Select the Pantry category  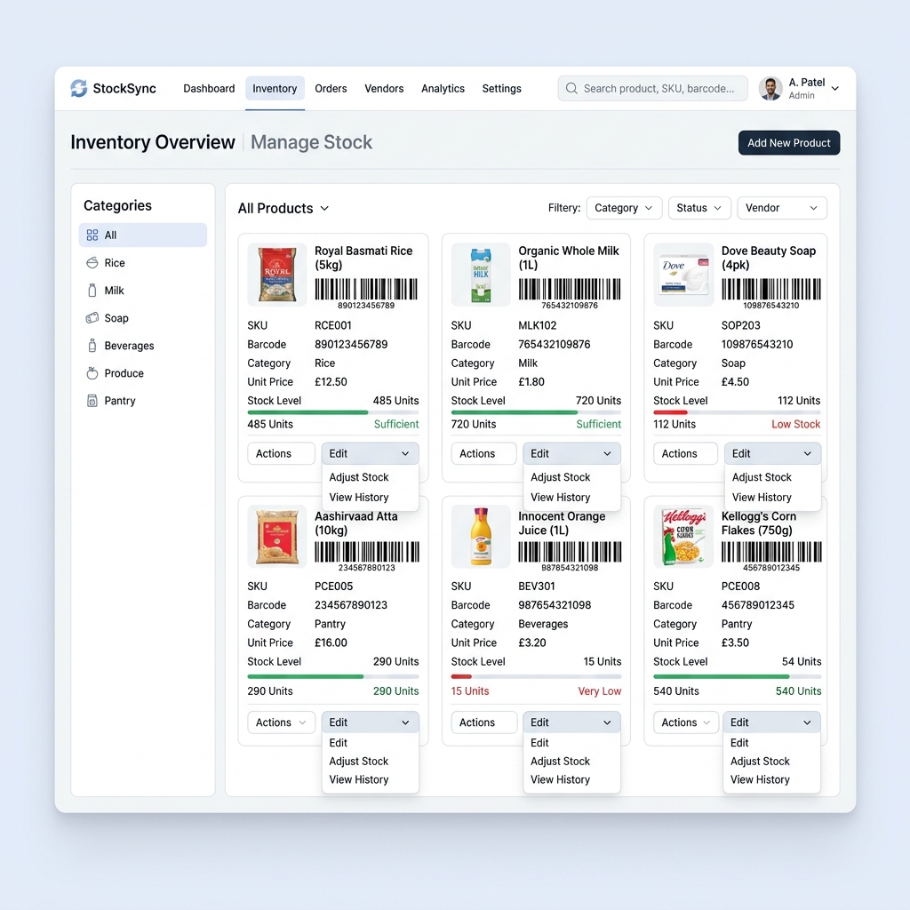pyautogui.click(x=143, y=401)
